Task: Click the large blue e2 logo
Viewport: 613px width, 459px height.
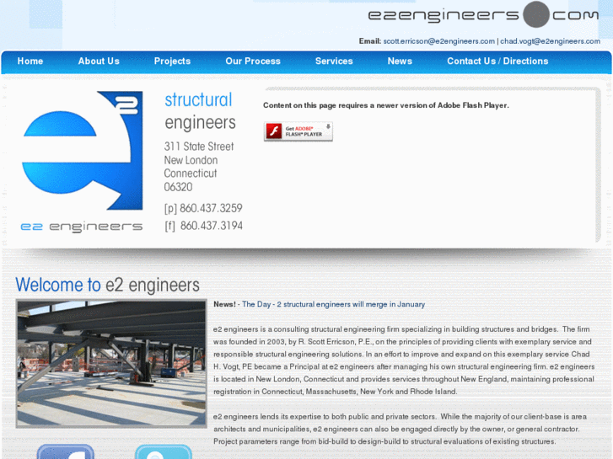Action: 83,151
